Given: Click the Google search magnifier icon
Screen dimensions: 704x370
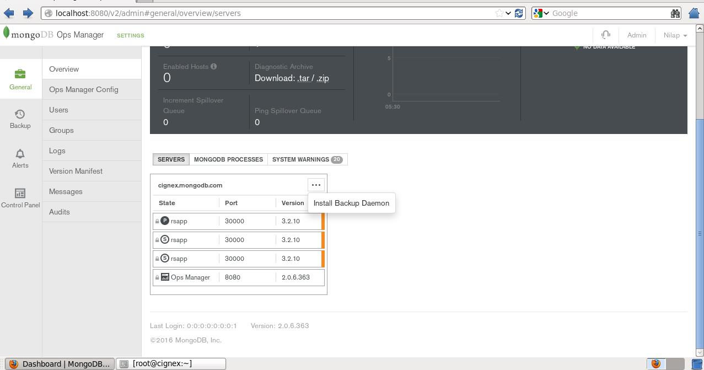Looking at the screenshot, I should [676, 13].
